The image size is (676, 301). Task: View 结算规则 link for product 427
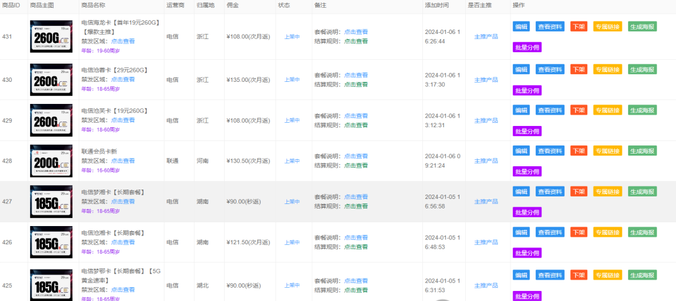pyautogui.click(x=356, y=207)
